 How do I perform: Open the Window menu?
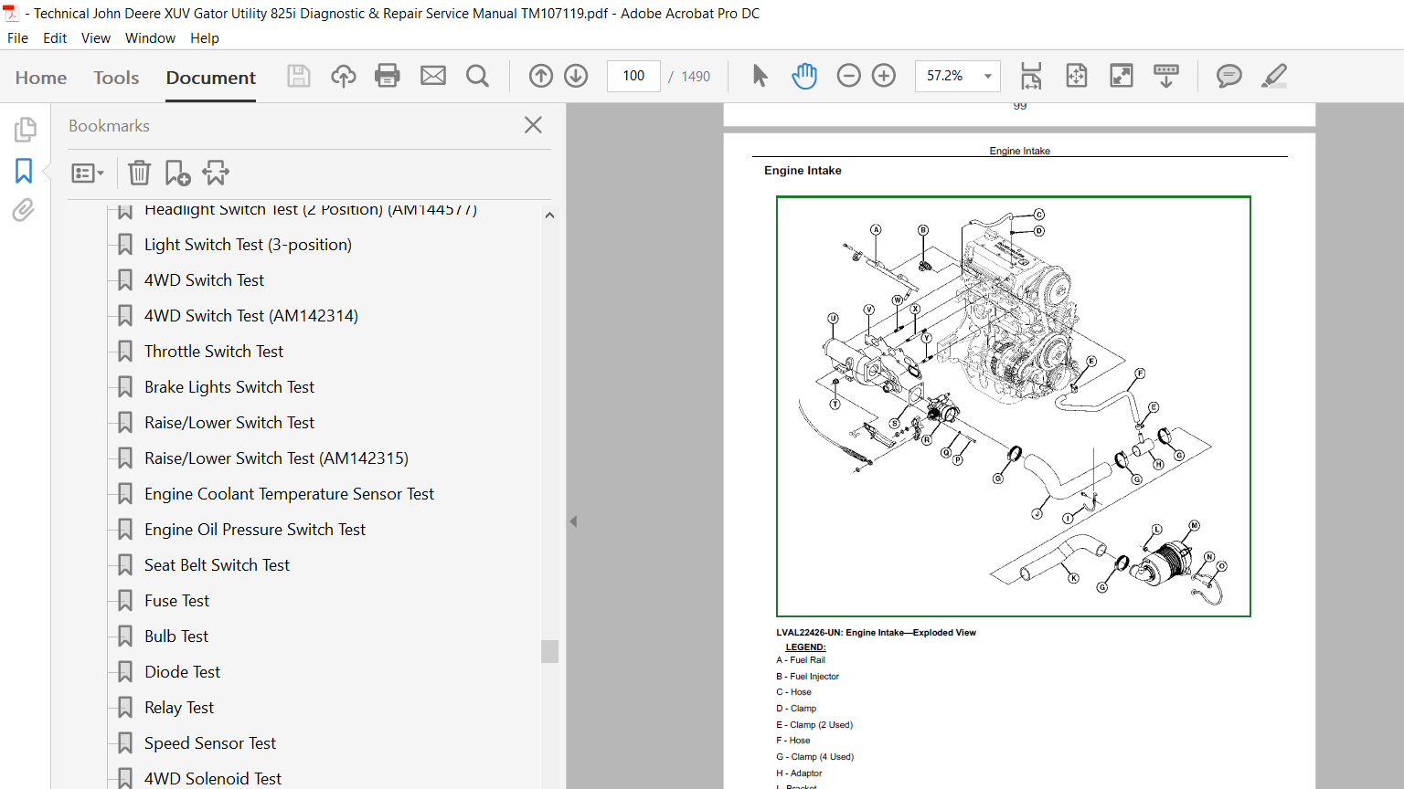150,38
